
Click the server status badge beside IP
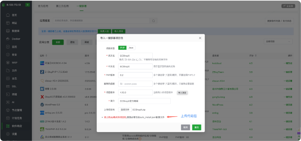click(28, 5)
